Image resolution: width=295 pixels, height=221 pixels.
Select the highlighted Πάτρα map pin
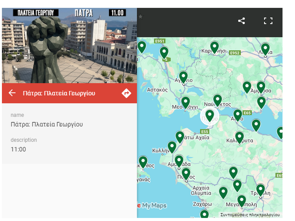pos(210,115)
